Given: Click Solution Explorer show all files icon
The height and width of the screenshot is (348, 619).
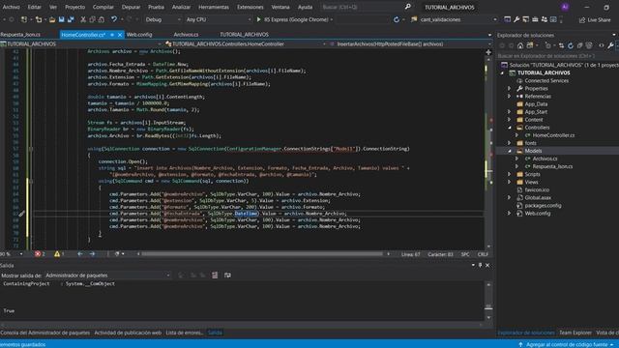Looking at the screenshot, I should 589,45.
